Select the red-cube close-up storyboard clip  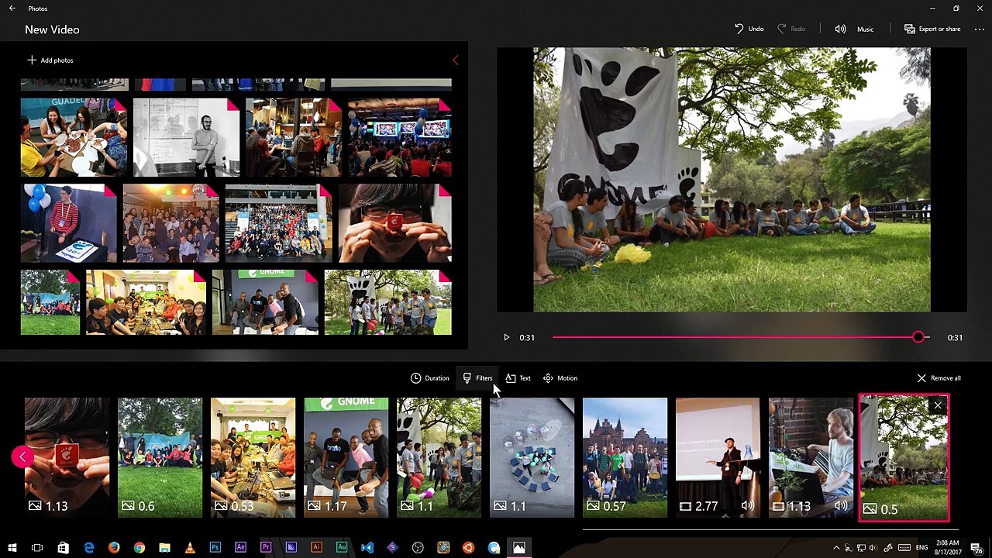click(x=67, y=457)
